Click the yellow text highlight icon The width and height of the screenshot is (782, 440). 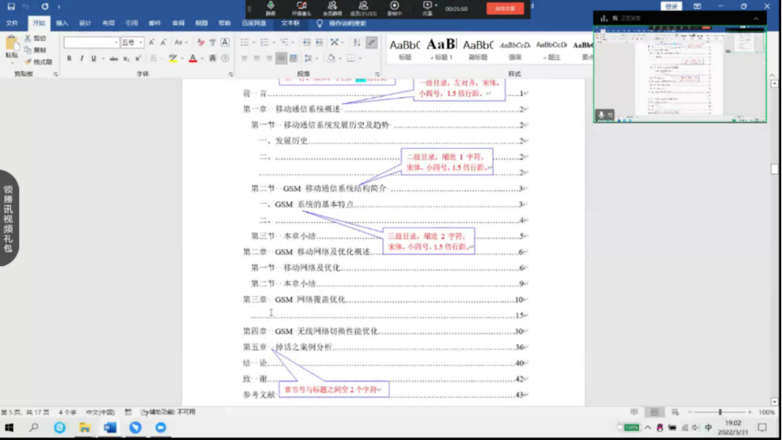(173, 58)
